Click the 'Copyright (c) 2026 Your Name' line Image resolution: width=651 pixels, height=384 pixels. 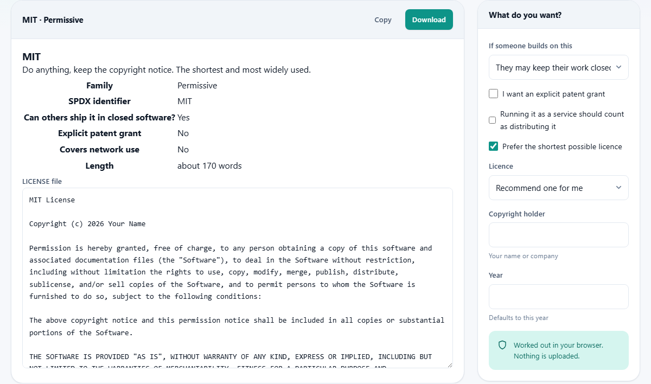87,223
